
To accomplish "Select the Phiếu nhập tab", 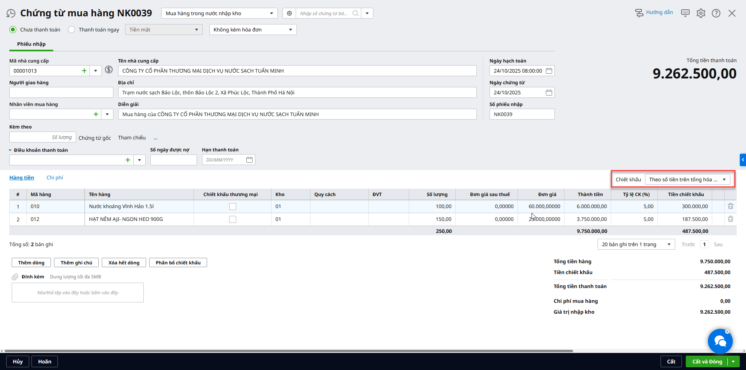I will (x=31, y=44).
